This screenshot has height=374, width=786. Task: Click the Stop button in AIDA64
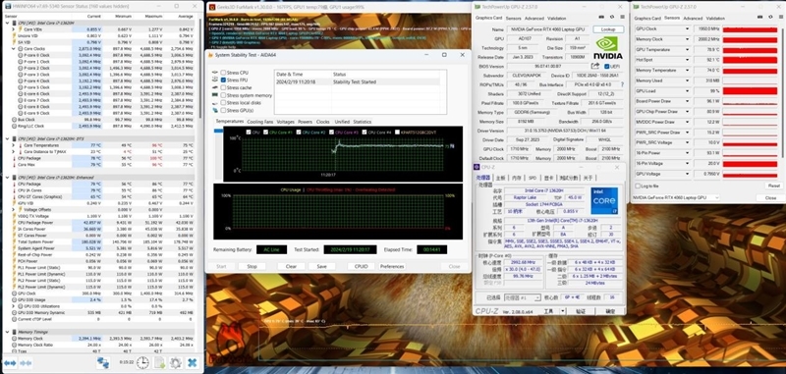pyautogui.click(x=253, y=266)
